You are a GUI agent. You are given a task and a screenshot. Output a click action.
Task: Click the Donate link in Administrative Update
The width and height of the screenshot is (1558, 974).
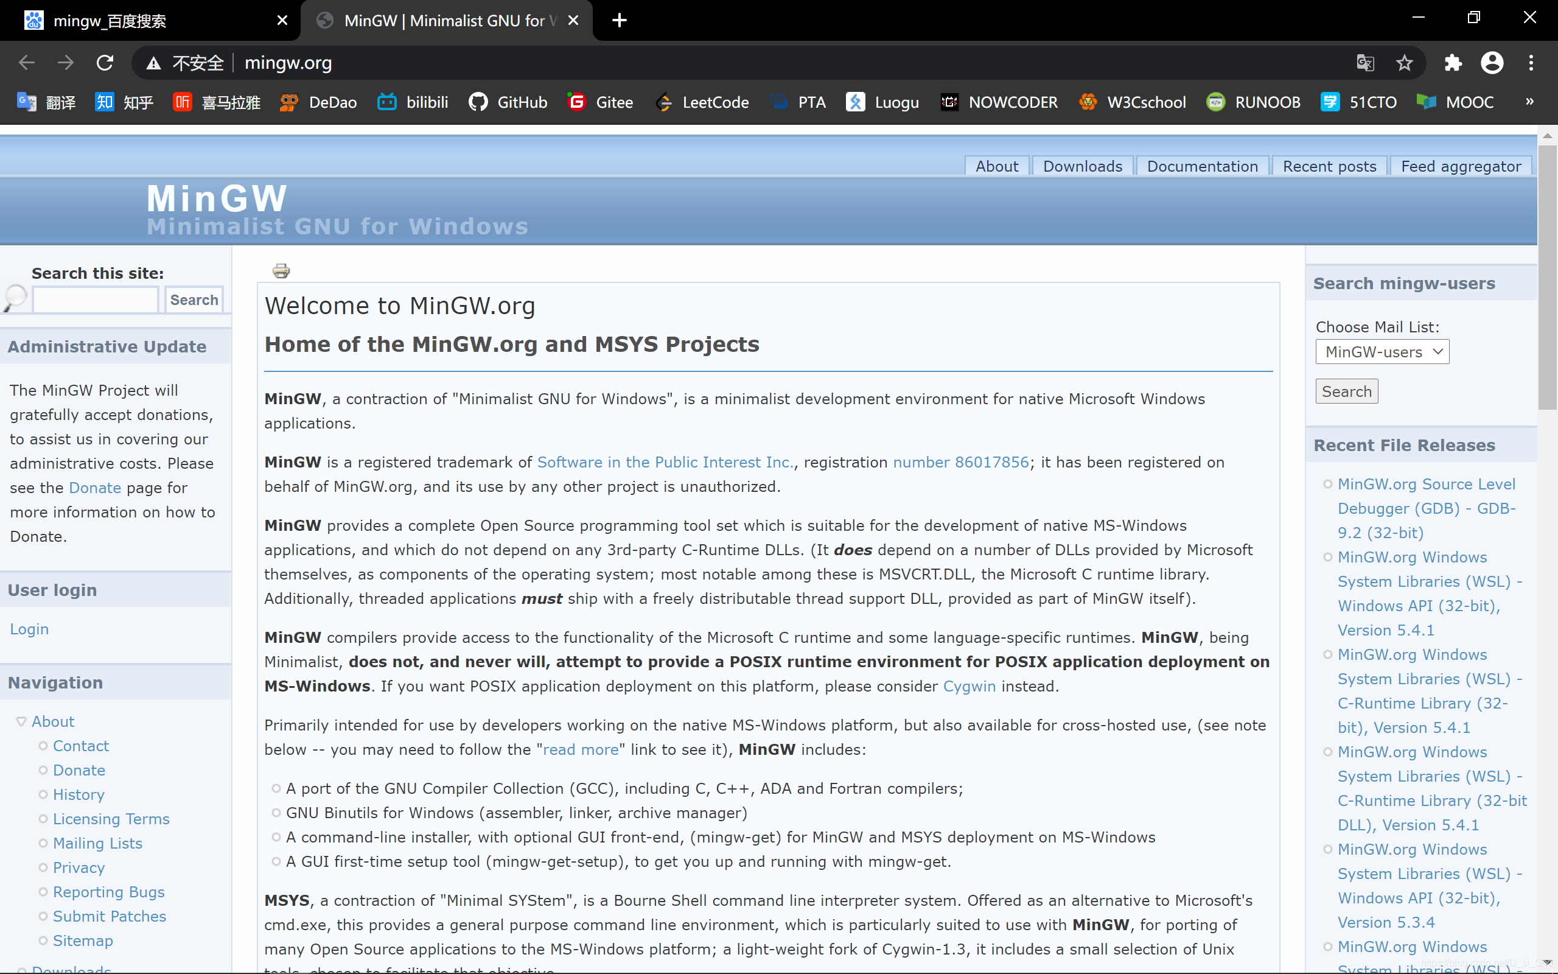tap(95, 488)
